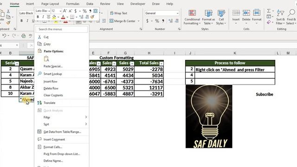This screenshot has height=167, width=297.
Task: Expand the Merge & Center dropdown arrow
Action: pyautogui.click(x=138, y=21)
